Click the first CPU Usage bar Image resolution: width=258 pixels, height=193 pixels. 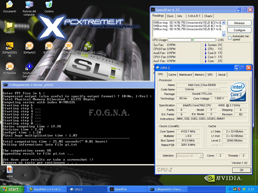(179, 40)
